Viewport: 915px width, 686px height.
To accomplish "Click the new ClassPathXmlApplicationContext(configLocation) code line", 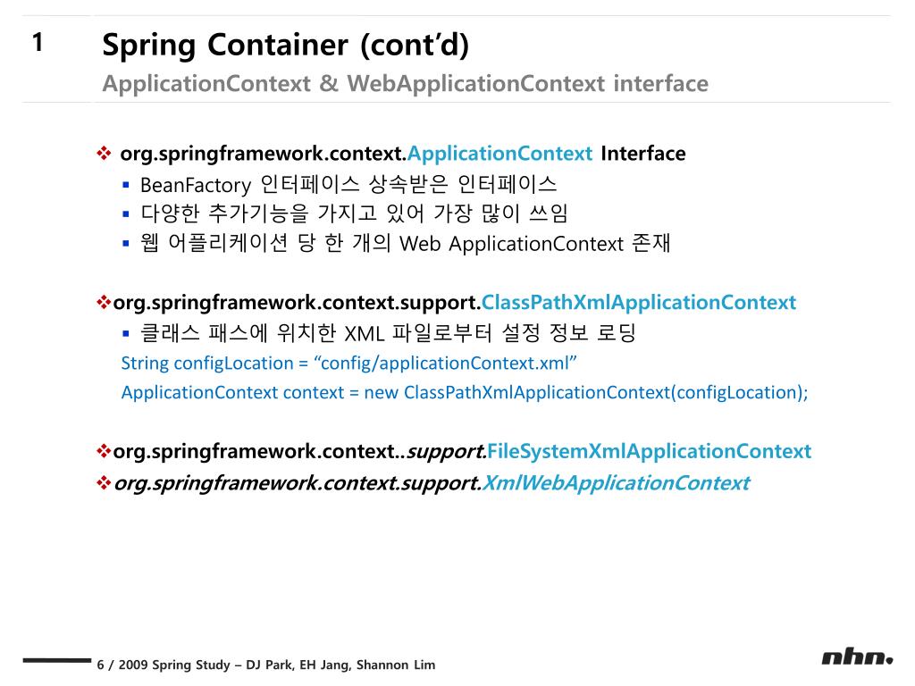I will tap(465, 392).
